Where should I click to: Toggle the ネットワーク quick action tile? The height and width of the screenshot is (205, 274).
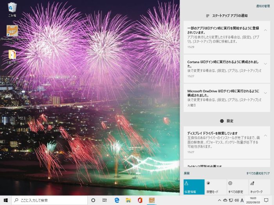(x=260, y=187)
